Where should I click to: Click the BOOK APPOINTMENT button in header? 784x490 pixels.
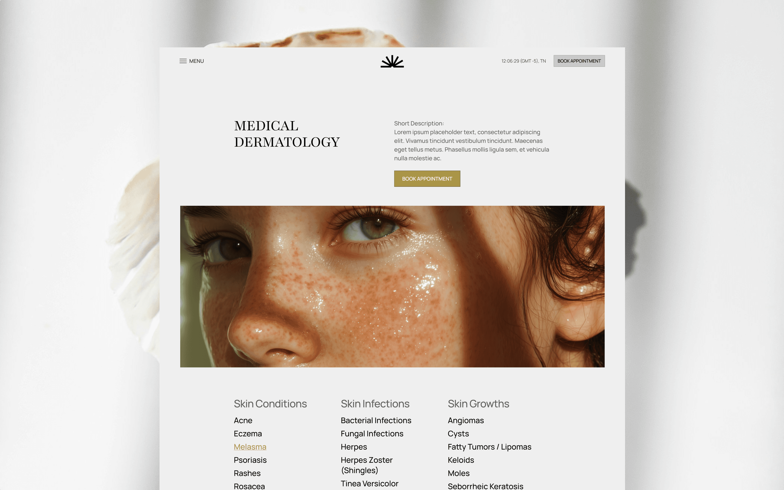pyautogui.click(x=578, y=60)
